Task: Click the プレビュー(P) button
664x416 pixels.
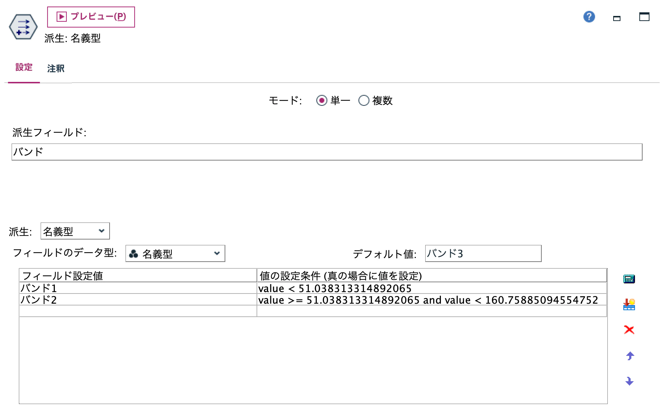Action: pos(91,17)
